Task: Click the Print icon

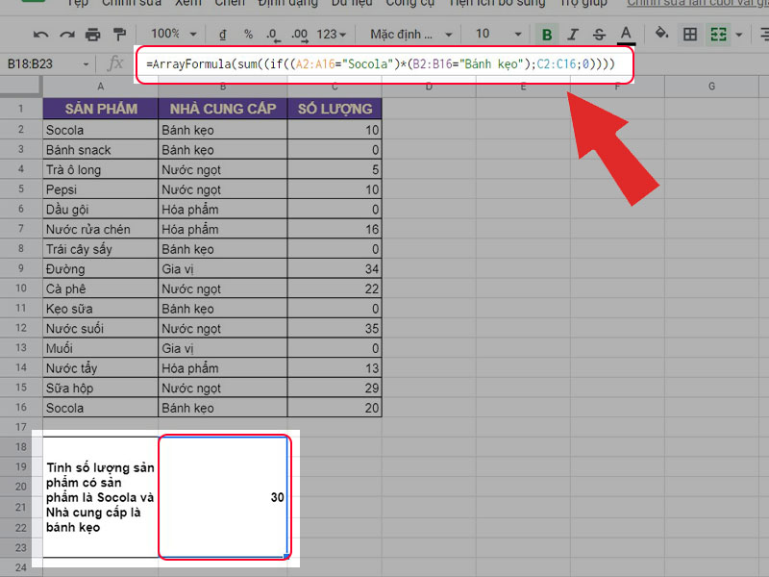Action: point(92,35)
